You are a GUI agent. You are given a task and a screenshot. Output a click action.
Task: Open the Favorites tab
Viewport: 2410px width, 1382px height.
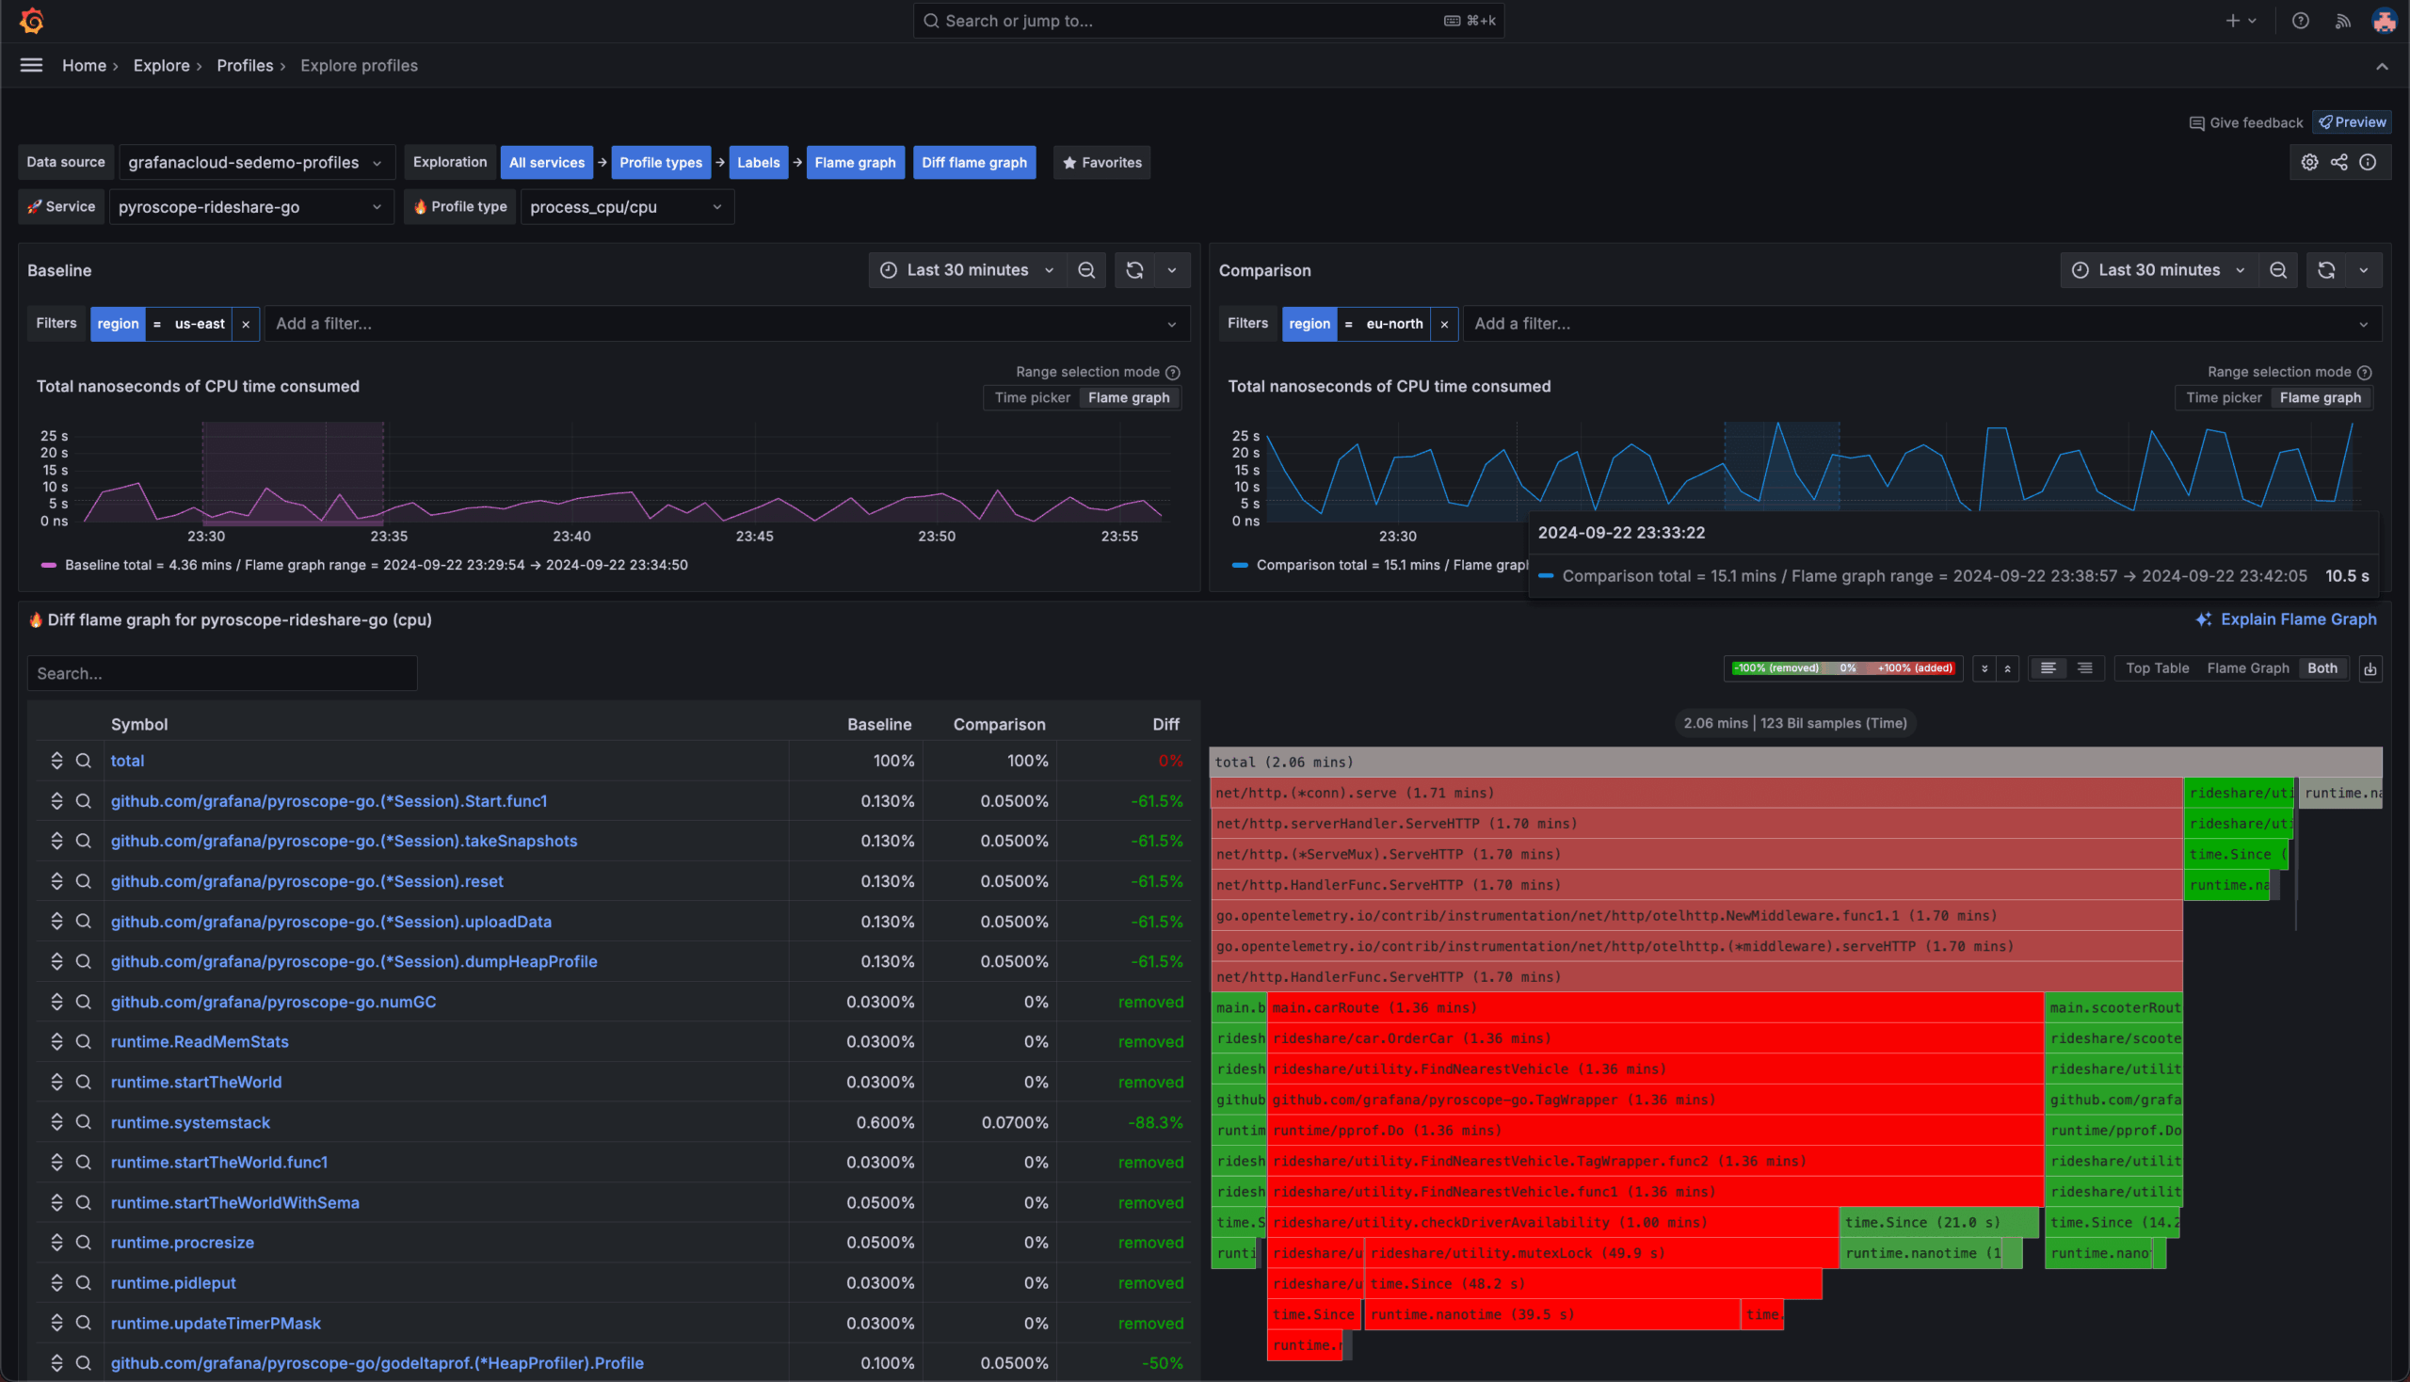pos(1101,162)
